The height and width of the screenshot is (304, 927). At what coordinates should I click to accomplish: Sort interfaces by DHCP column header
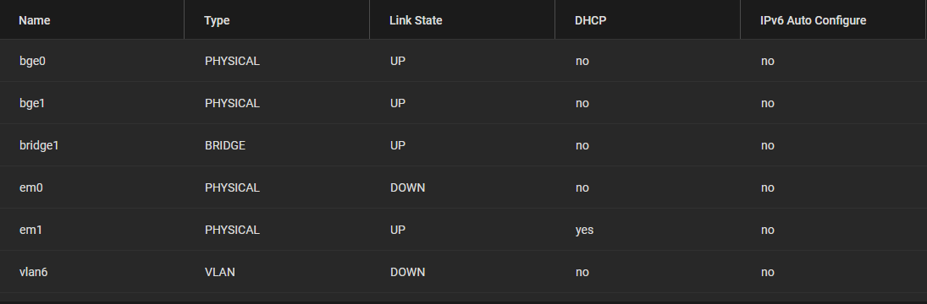(x=590, y=20)
